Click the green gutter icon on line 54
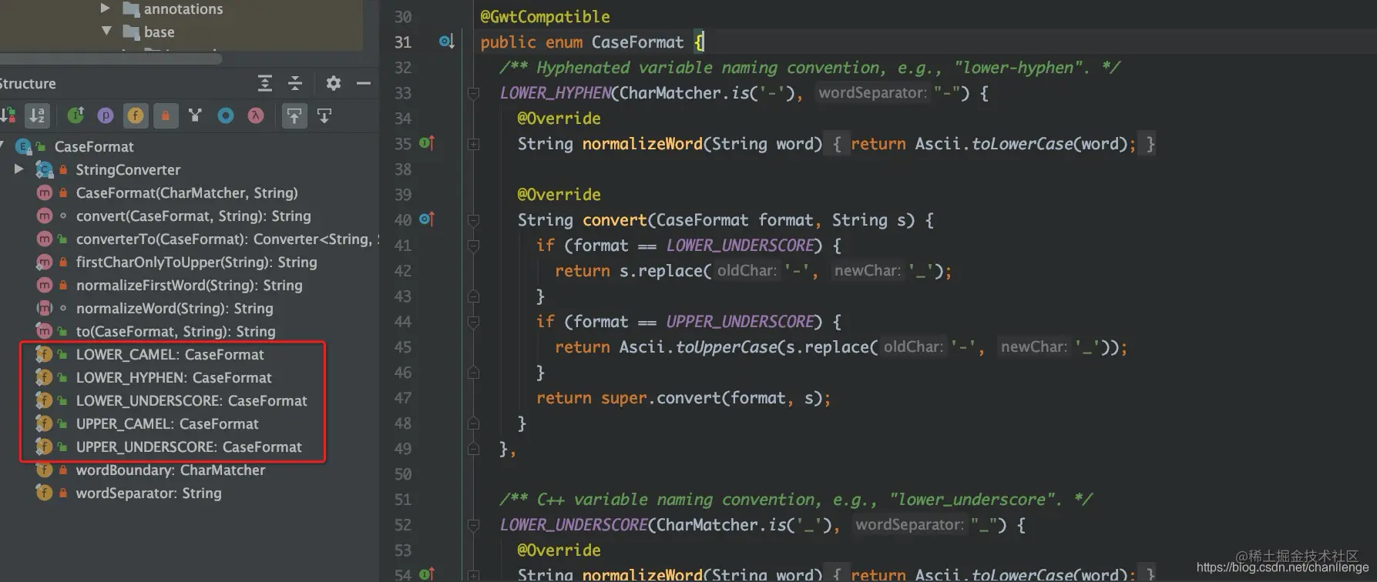The width and height of the screenshot is (1377, 582). [x=427, y=574]
